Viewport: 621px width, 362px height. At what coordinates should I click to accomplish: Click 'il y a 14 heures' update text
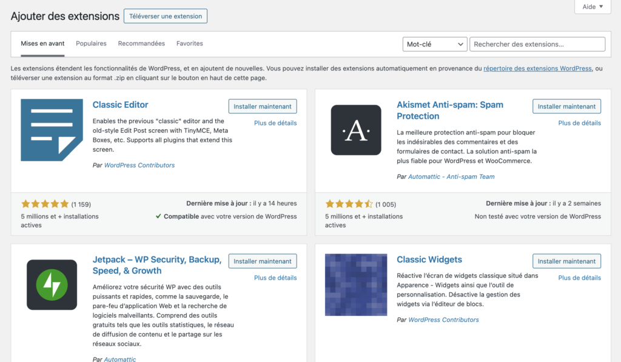275,203
